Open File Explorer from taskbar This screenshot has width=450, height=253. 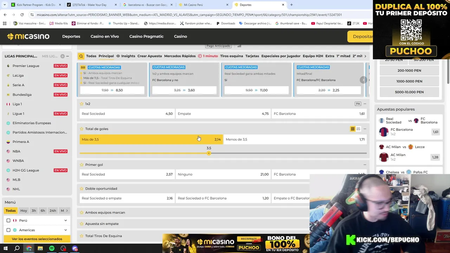40,248
